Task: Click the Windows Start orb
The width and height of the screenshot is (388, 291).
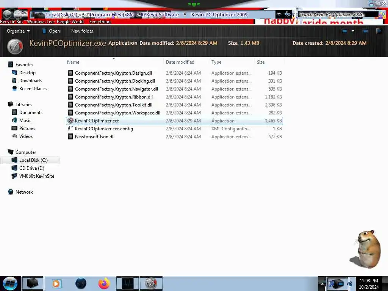Action: click(x=10, y=283)
